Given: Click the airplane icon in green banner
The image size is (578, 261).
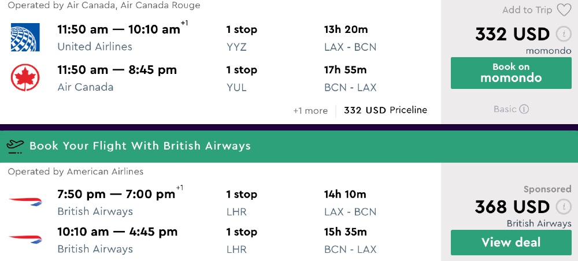Looking at the screenshot, I should [x=16, y=146].
